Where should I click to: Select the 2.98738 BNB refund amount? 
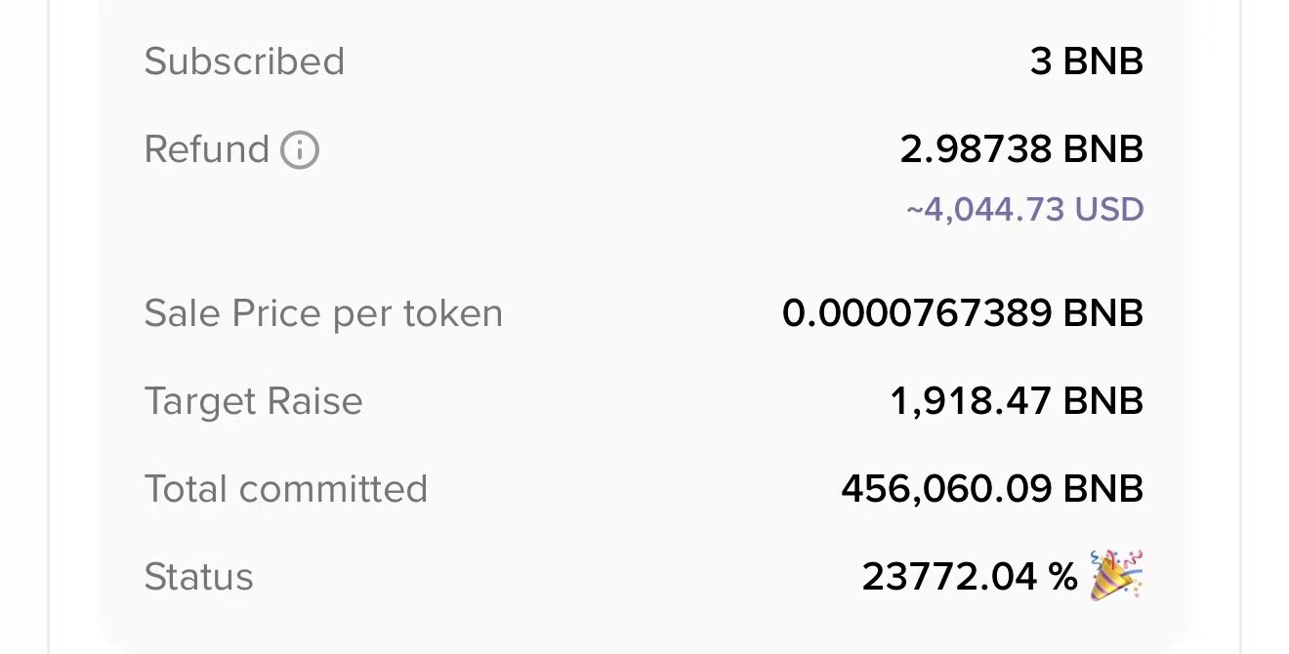point(1020,150)
